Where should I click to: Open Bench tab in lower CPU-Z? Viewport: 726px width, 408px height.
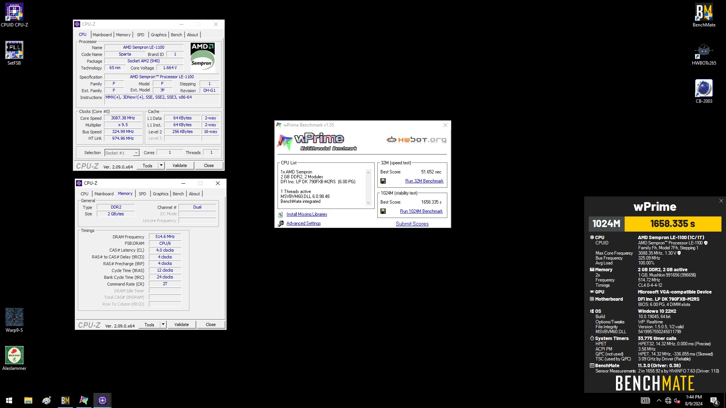pyautogui.click(x=178, y=194)
